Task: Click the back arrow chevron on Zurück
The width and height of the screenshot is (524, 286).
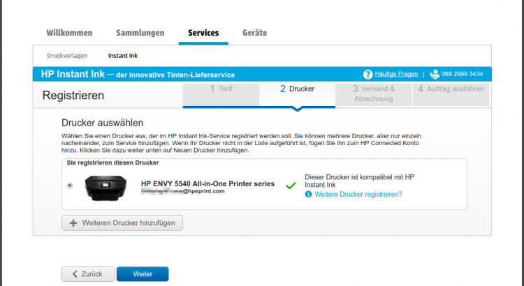Action: (x=75, y=274)
